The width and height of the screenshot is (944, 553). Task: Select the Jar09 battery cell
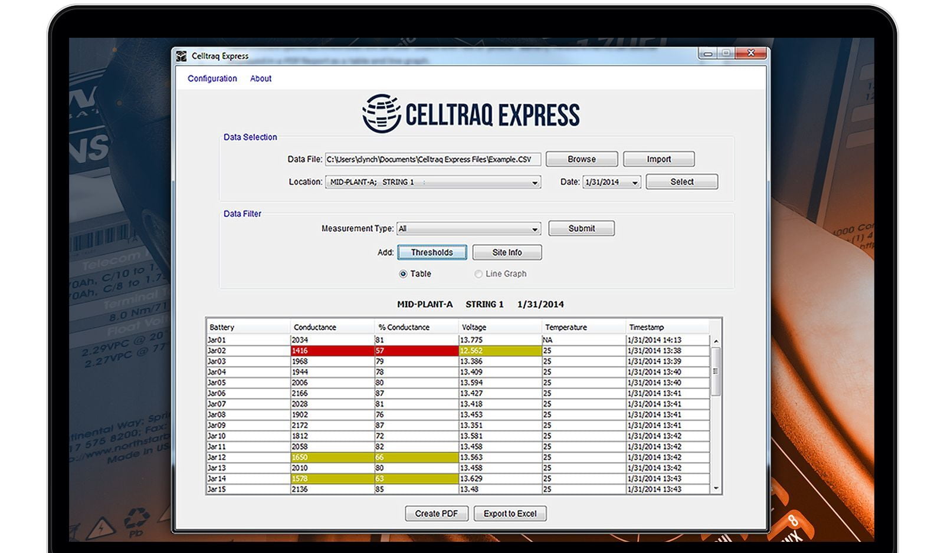[x=248, y=425]
